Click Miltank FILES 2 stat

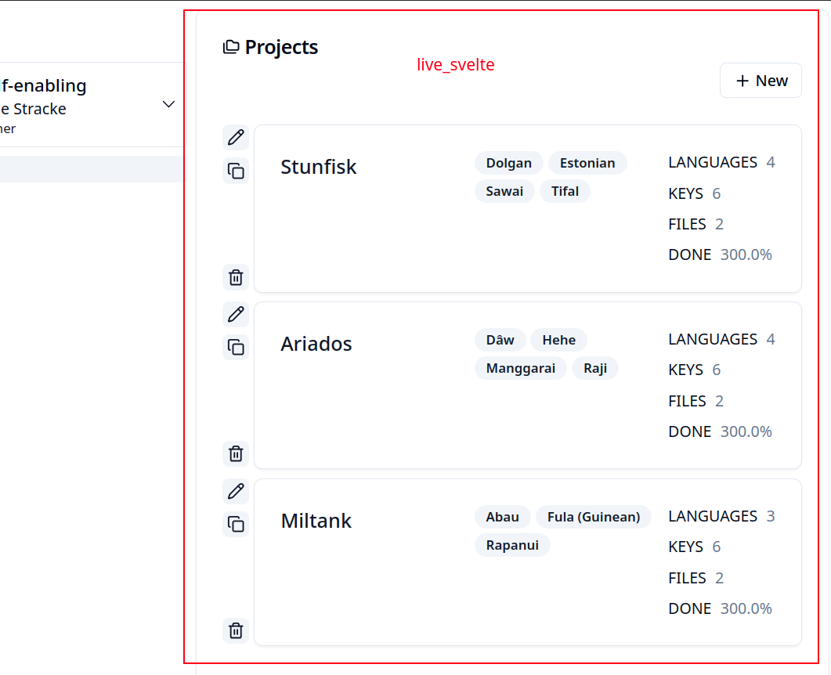[696, 578]
